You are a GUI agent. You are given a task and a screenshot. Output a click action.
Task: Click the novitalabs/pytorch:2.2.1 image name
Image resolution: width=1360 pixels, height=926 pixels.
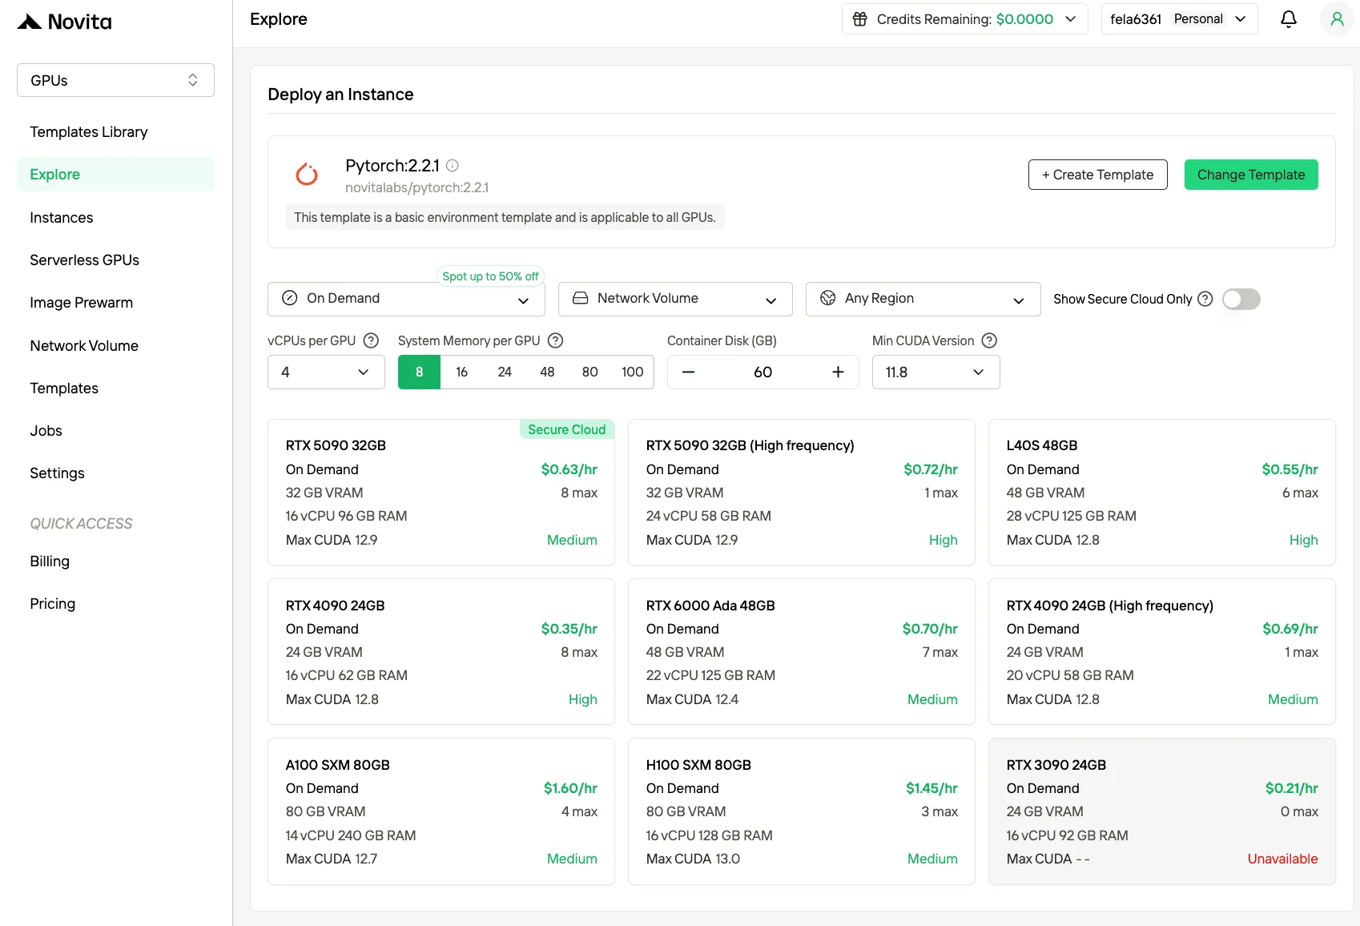[x=416, y=187]
